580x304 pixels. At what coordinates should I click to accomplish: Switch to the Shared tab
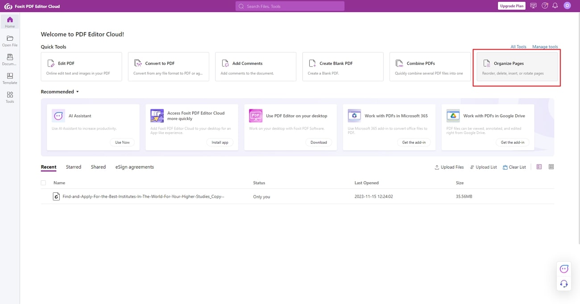(x=98, y=167)
